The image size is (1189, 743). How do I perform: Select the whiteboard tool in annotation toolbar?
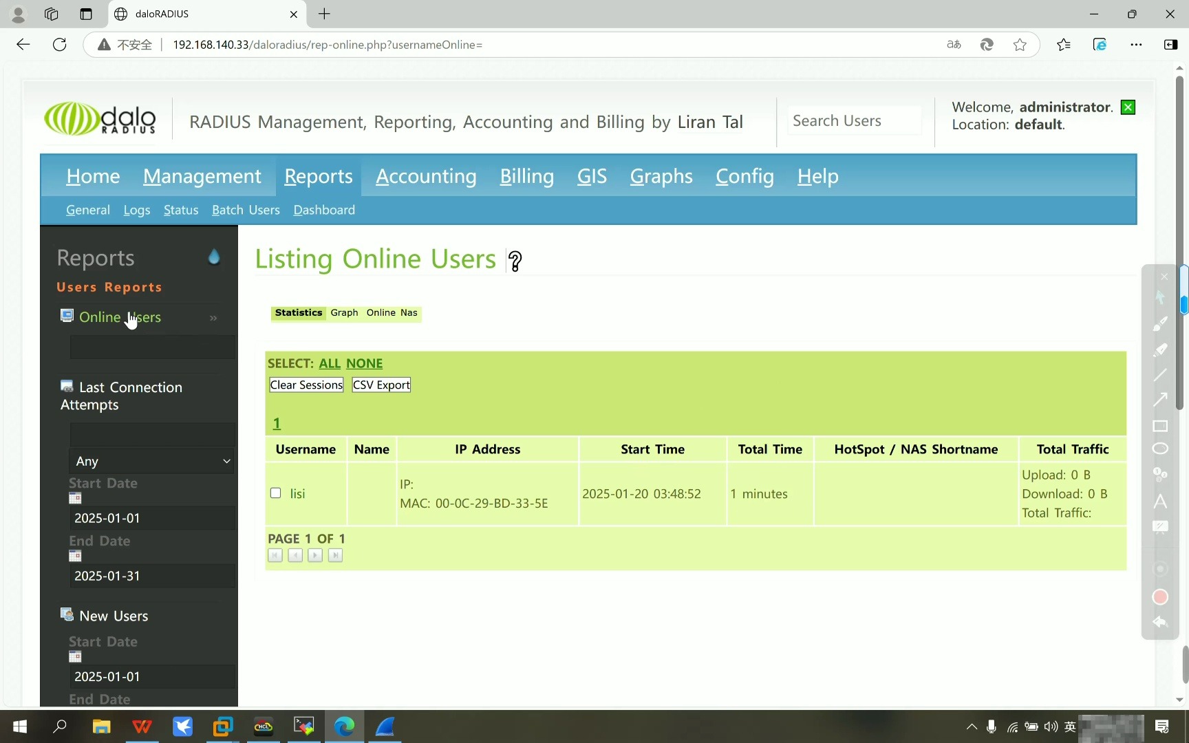[x=1160, y=527]
